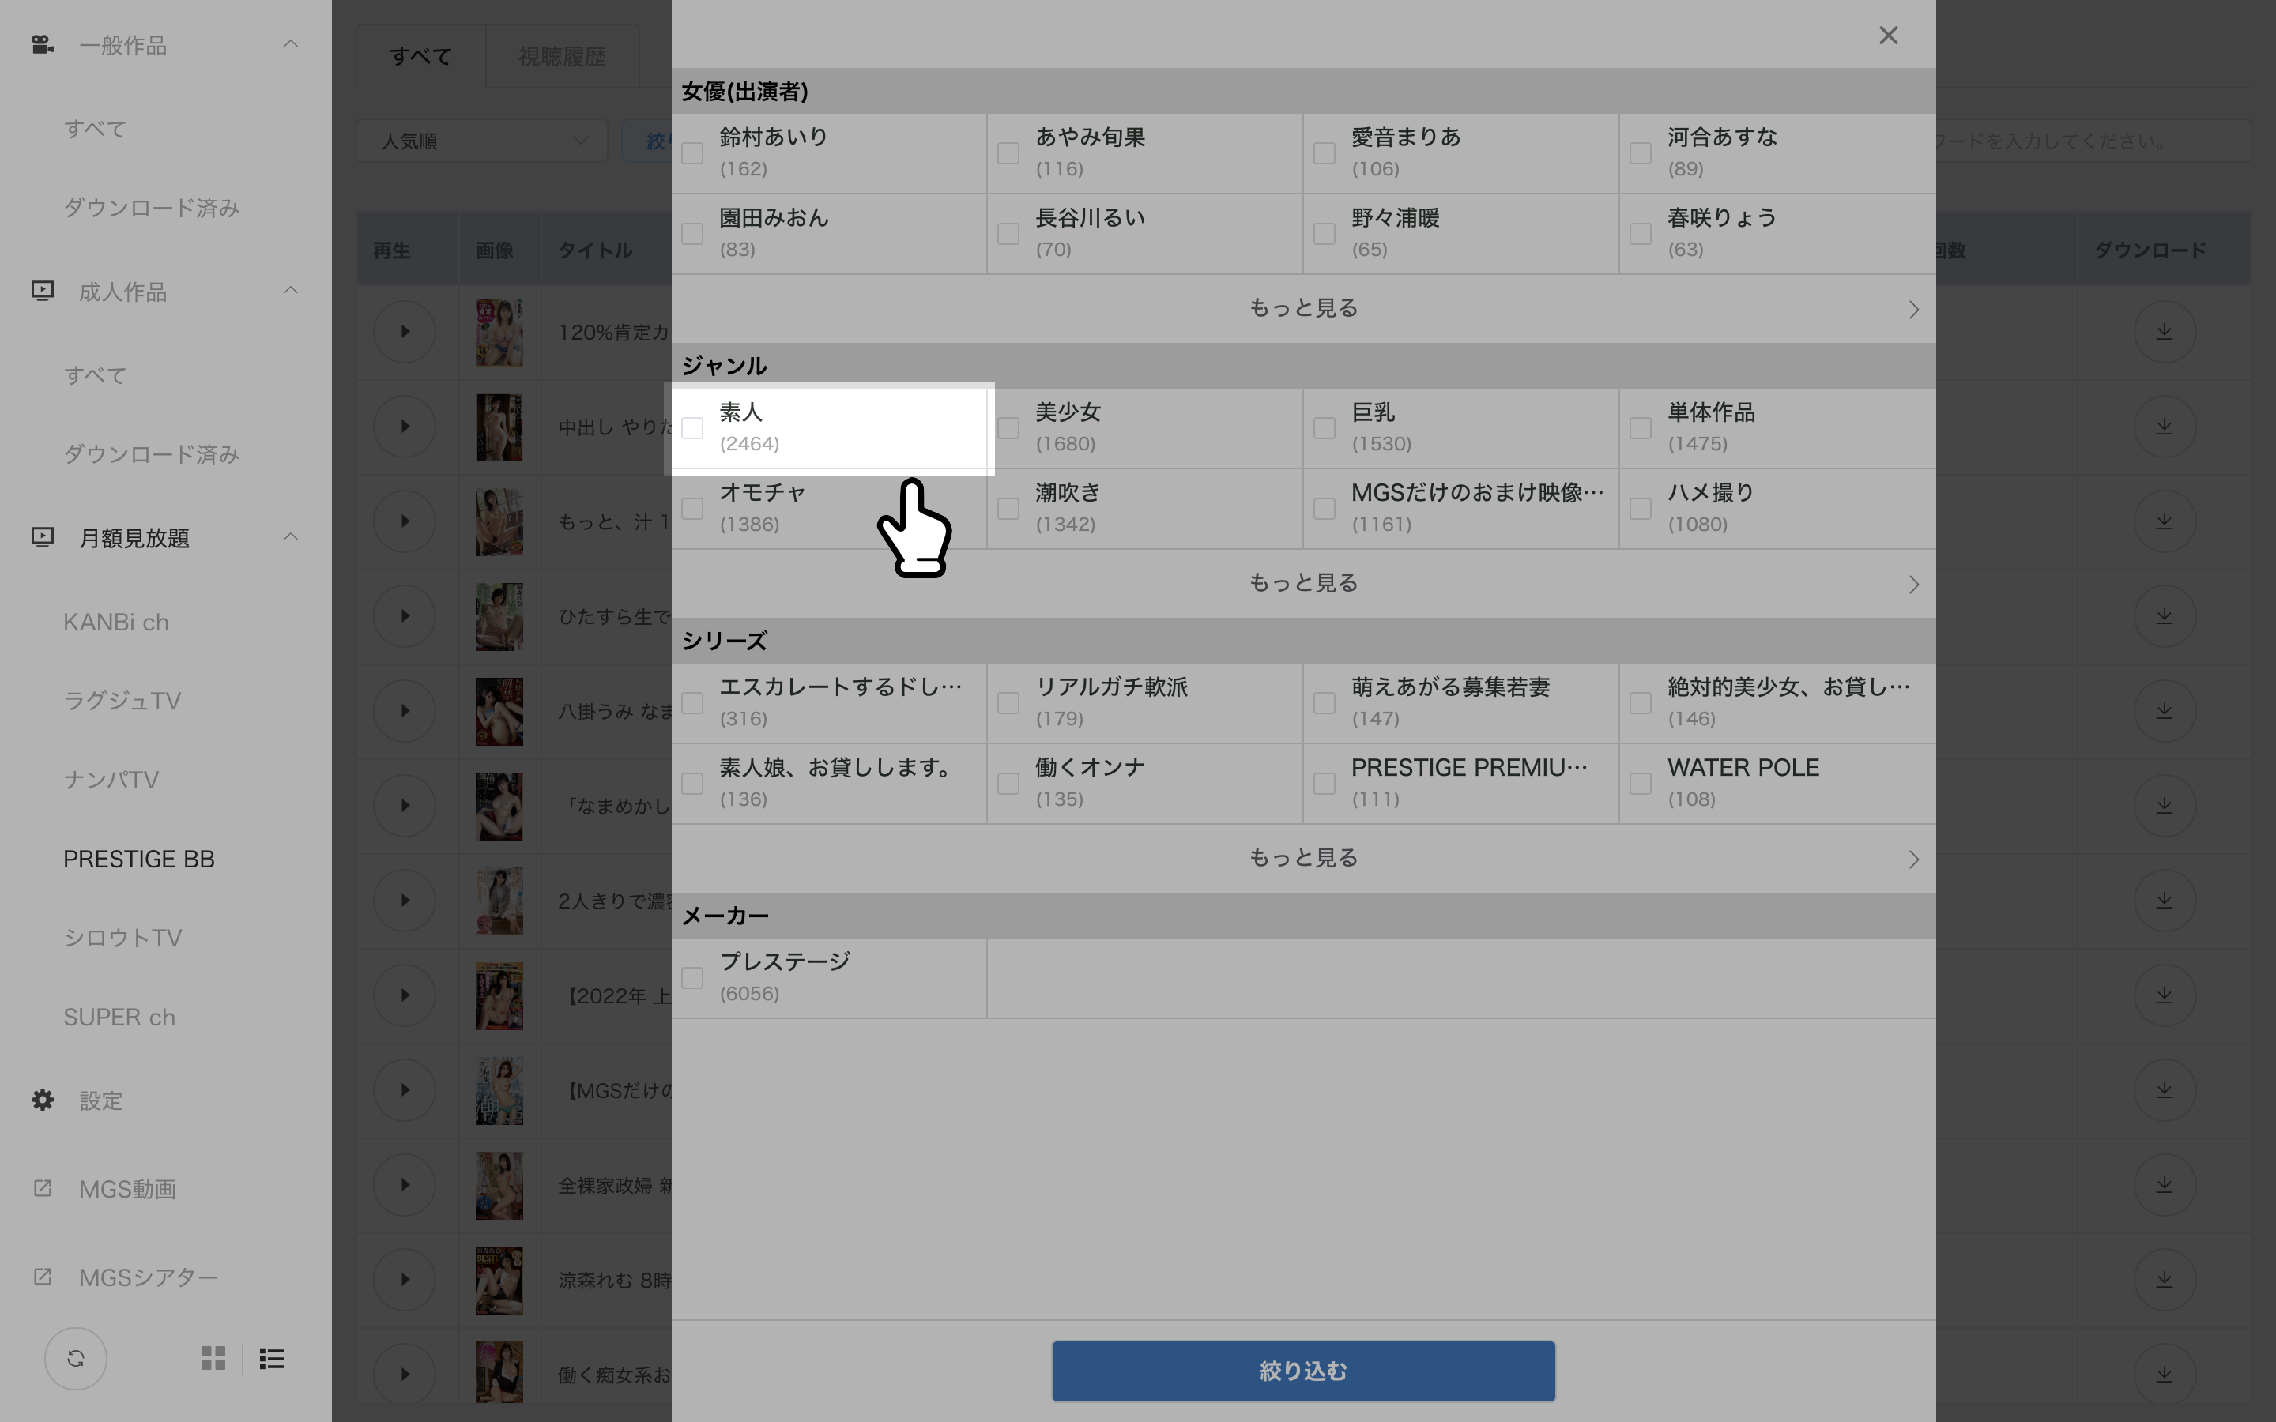Click the grid view icon
This screenshot has width=2276, height=1422.
pos(213,1358)
